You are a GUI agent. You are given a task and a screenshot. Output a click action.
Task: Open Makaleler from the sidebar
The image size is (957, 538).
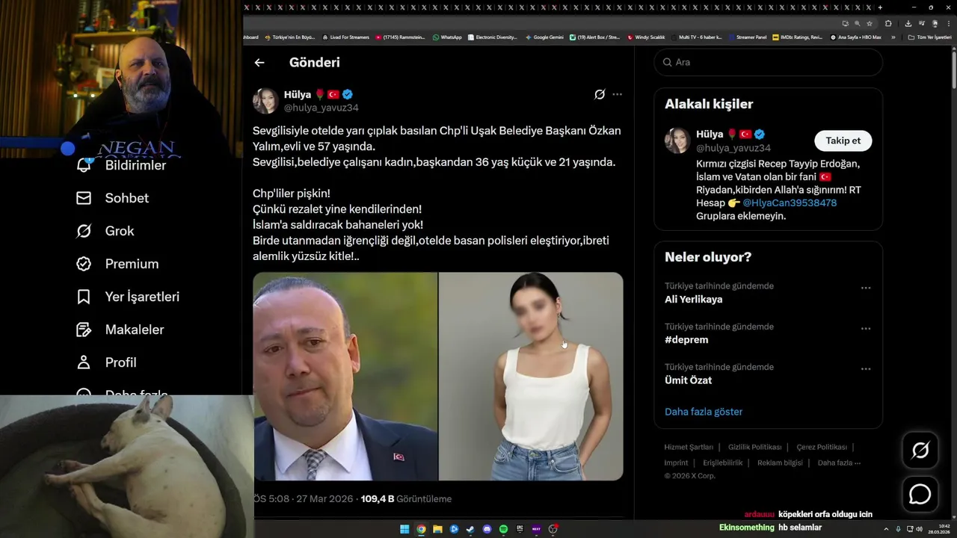pyautogui.click(x=120, y=330)
